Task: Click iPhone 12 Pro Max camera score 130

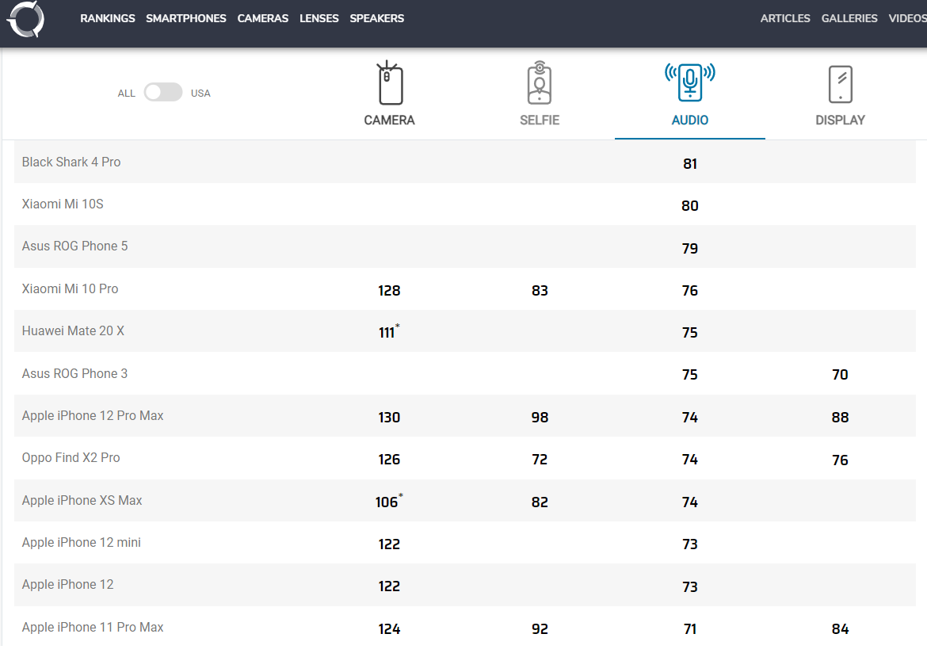Action: point(389,418)
